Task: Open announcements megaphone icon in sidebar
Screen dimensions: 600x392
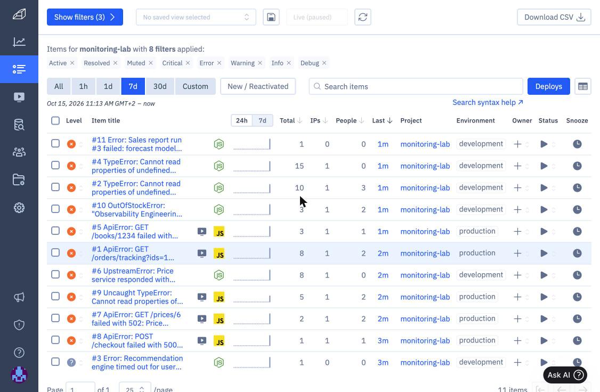Action: click(19, 297)
